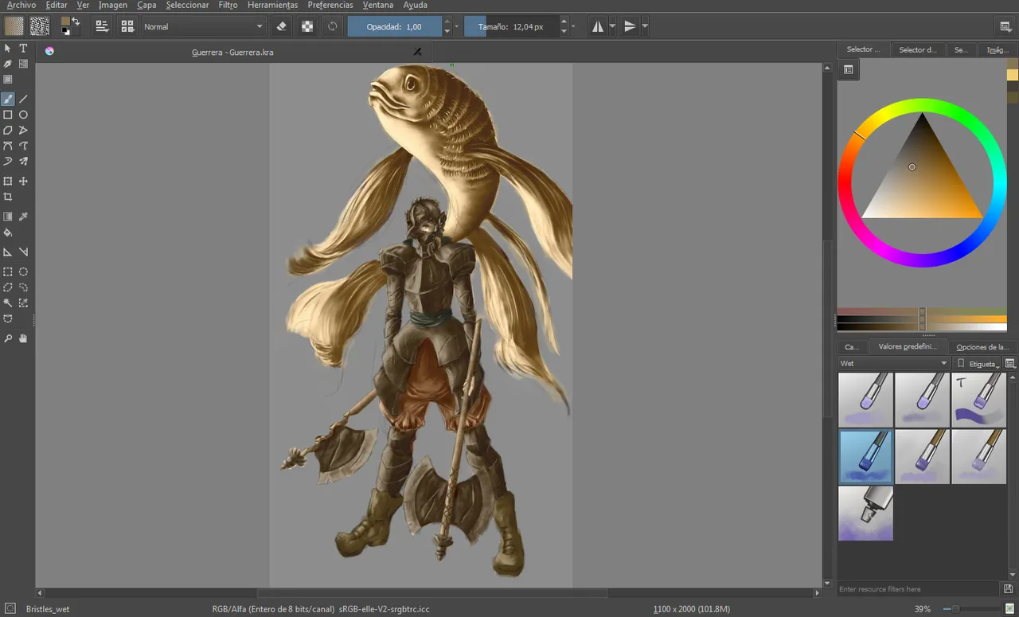
Task: Select the Text tool
Action: [23, 49]
